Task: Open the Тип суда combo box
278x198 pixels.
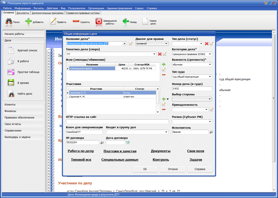Action: (x=210, y=77)
